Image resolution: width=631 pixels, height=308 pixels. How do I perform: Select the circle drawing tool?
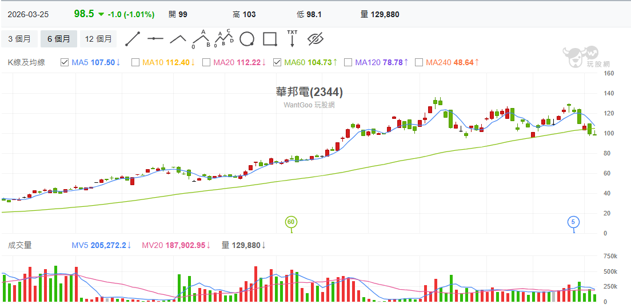tap(246, 39)
